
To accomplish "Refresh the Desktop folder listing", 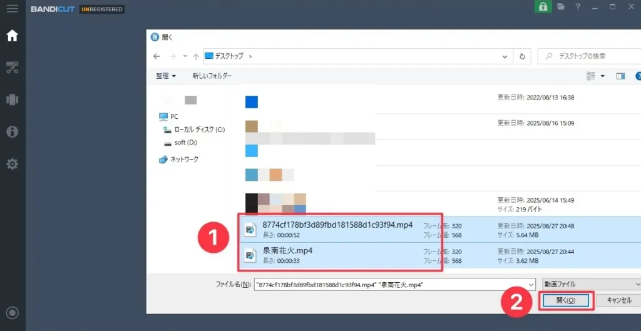I will click(x=522, y=56).
